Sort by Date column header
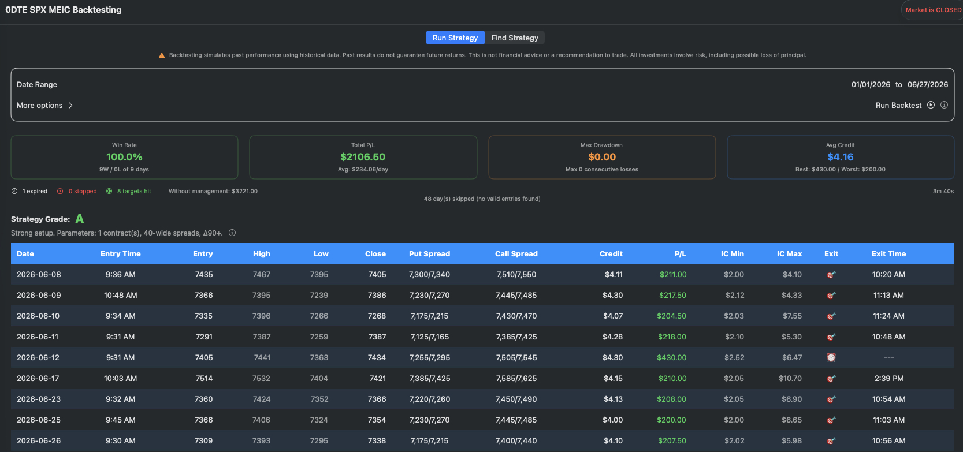963x452 pixels. tap(25, 253)
